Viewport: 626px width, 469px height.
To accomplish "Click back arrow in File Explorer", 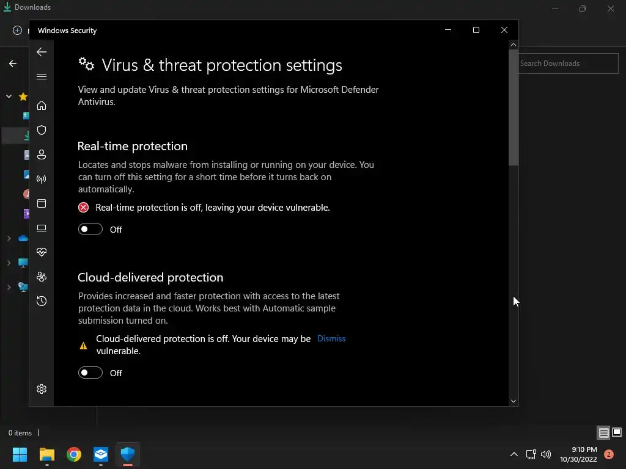I will (x=13, y=64).
